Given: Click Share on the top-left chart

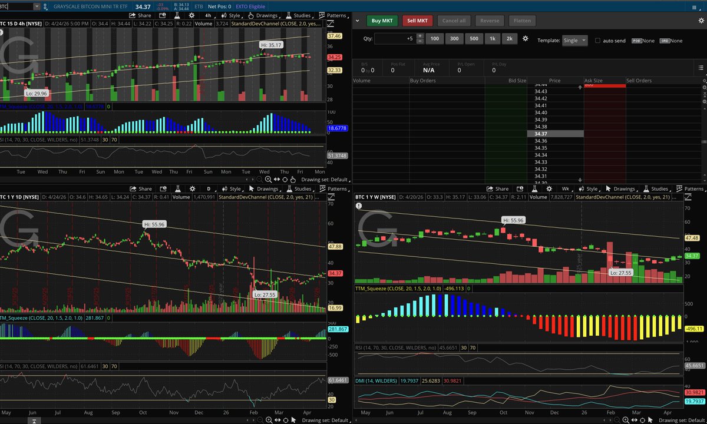Looking at the screenshot, I should pyautogui.click(x=141, y=15).
